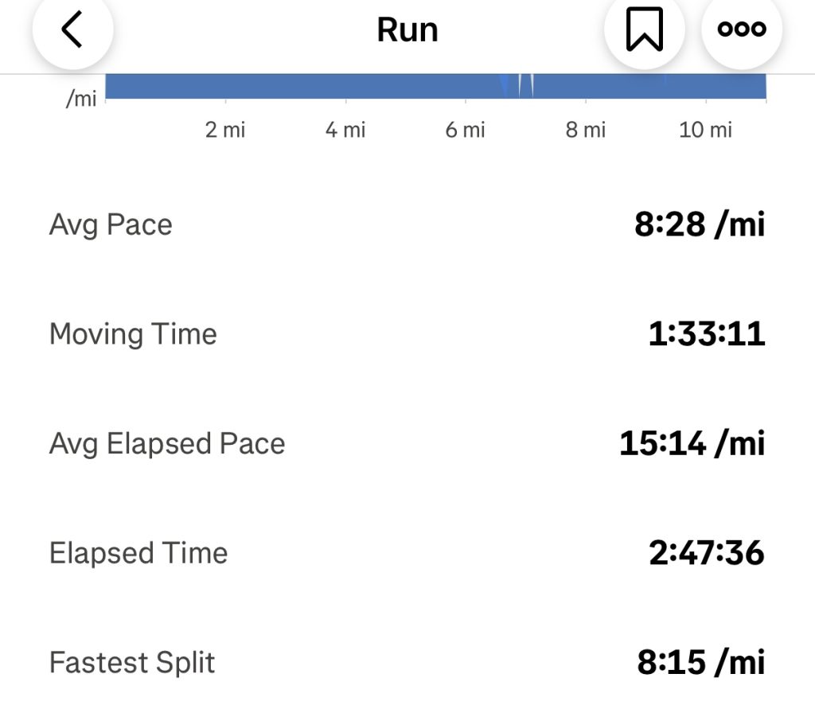Tap the 2 mi axis marker
Viewport: 815px width, 701px height.
(x=225, y=130)
